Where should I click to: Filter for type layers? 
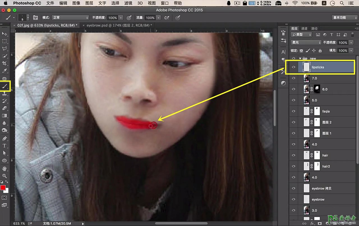pyautogui.click(x=332, y=35)
